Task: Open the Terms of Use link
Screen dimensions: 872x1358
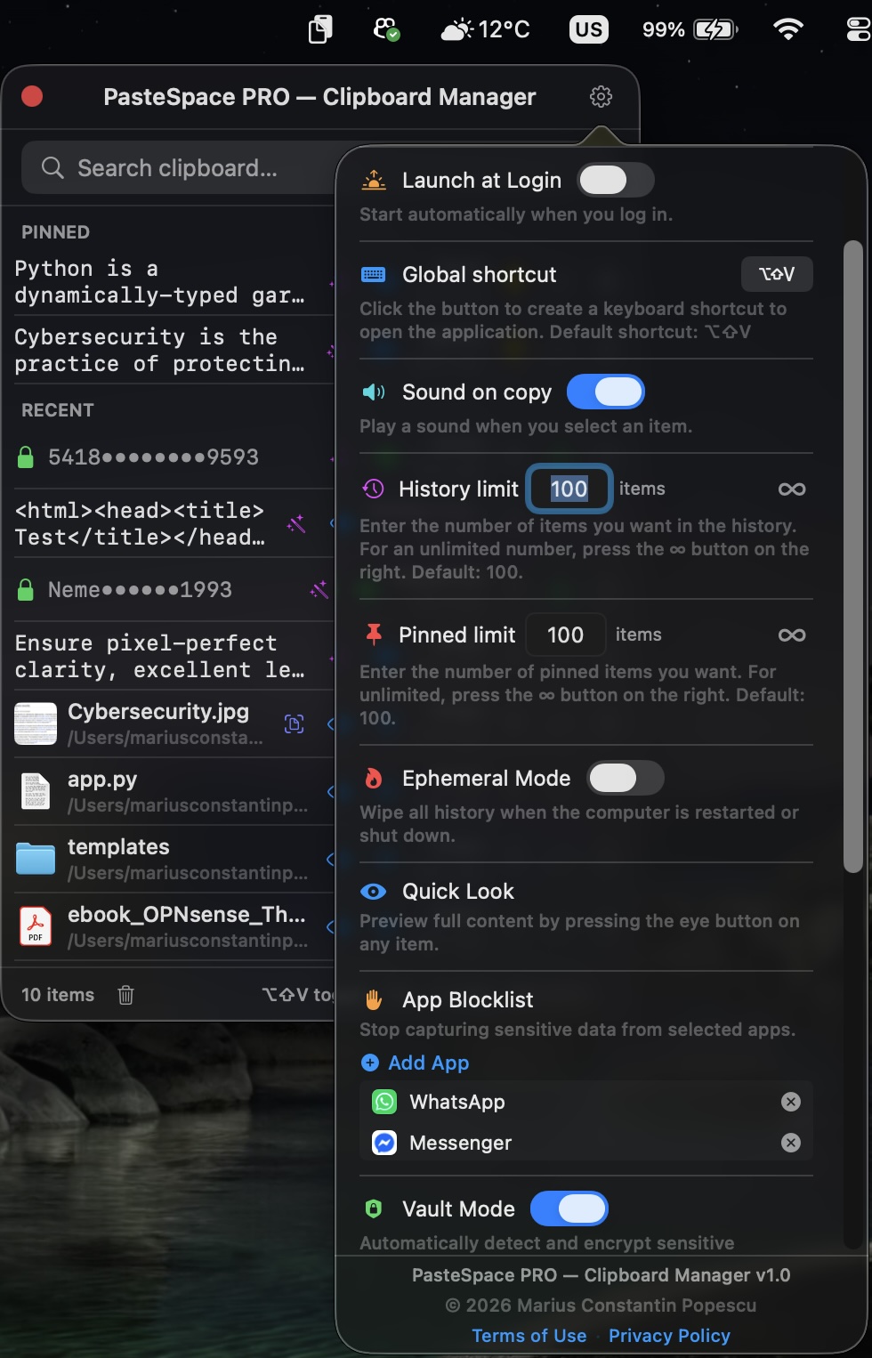Action: pos(529,1335)
